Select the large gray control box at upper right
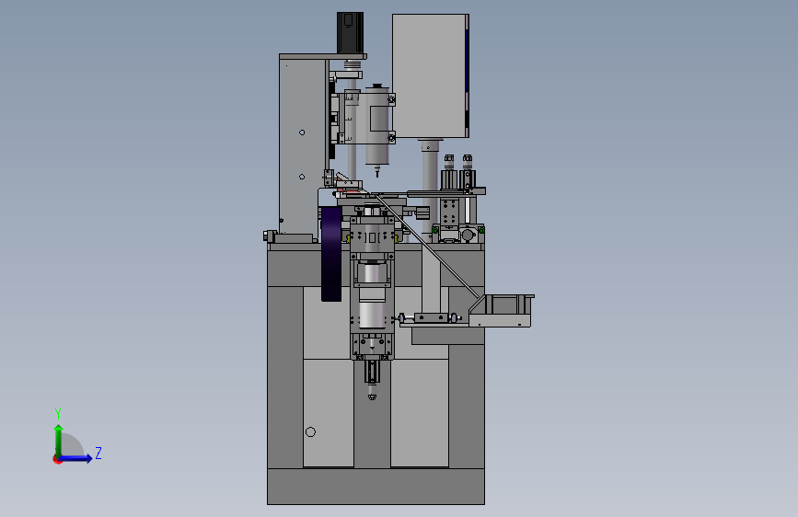The width and height of the screenshot is (798, 517). coord(430,75)
